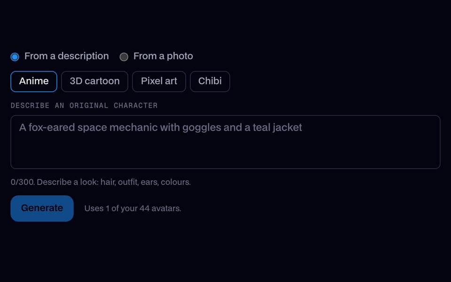
Task: Choose the 3D cartoon style
Action: [x=94, y=81]
